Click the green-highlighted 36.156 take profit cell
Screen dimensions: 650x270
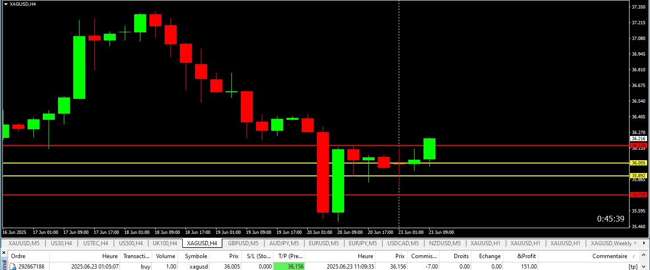(289, 267)
